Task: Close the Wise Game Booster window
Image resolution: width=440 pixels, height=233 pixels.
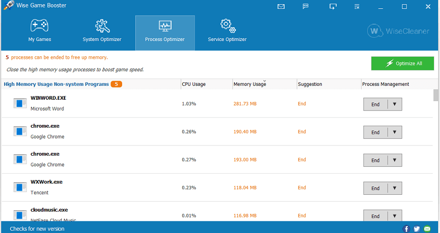Action: tap(428, 7)
